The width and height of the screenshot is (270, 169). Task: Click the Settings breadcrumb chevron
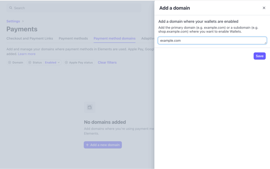23,21
